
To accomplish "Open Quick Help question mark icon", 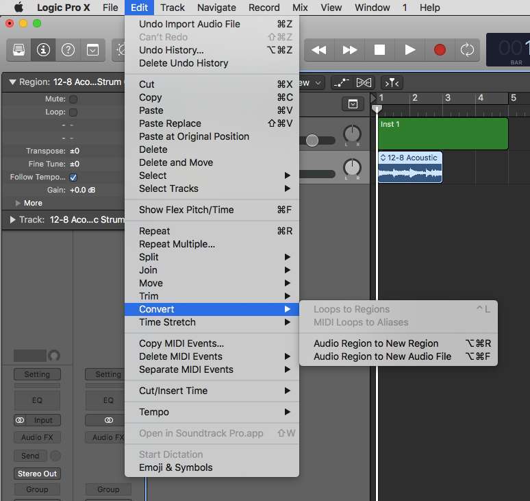I will (x=68, y=50).
